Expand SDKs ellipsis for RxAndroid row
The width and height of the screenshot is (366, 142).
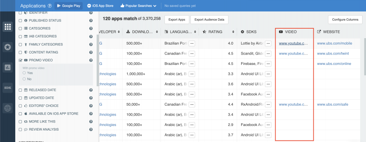click(268, 104)
